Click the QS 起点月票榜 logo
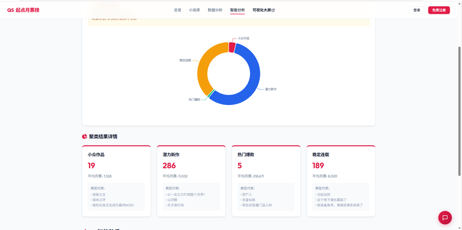462x230 pixels. 23,10
